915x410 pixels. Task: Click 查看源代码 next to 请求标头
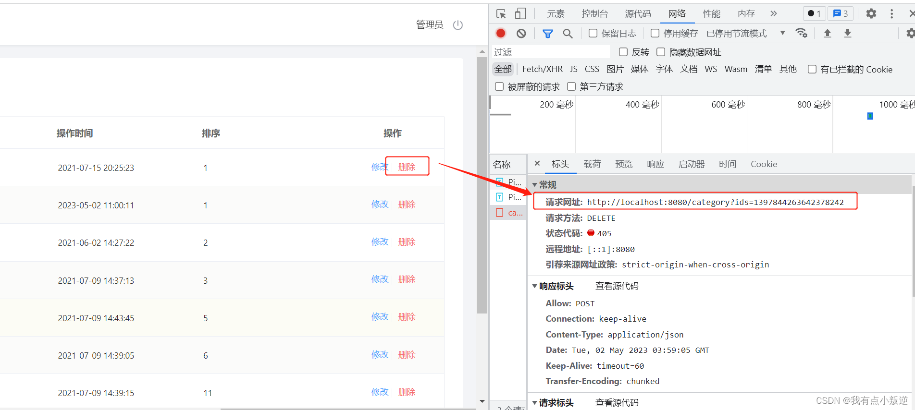(617, 403)
